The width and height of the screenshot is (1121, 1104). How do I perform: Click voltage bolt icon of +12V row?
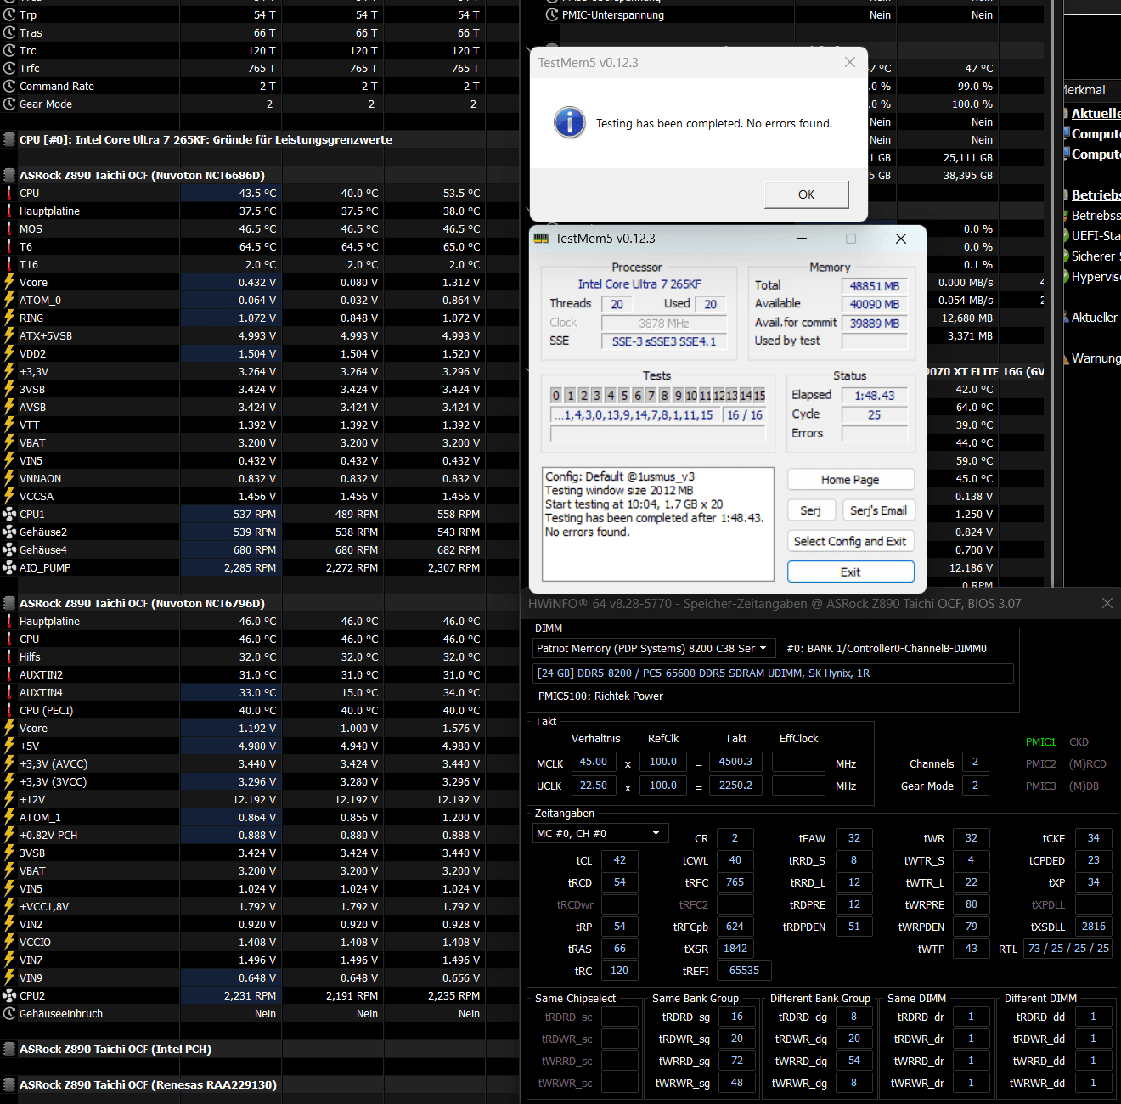tap(9, 799)
